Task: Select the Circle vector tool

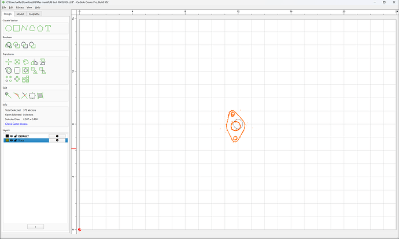Action: coord(9,28)
